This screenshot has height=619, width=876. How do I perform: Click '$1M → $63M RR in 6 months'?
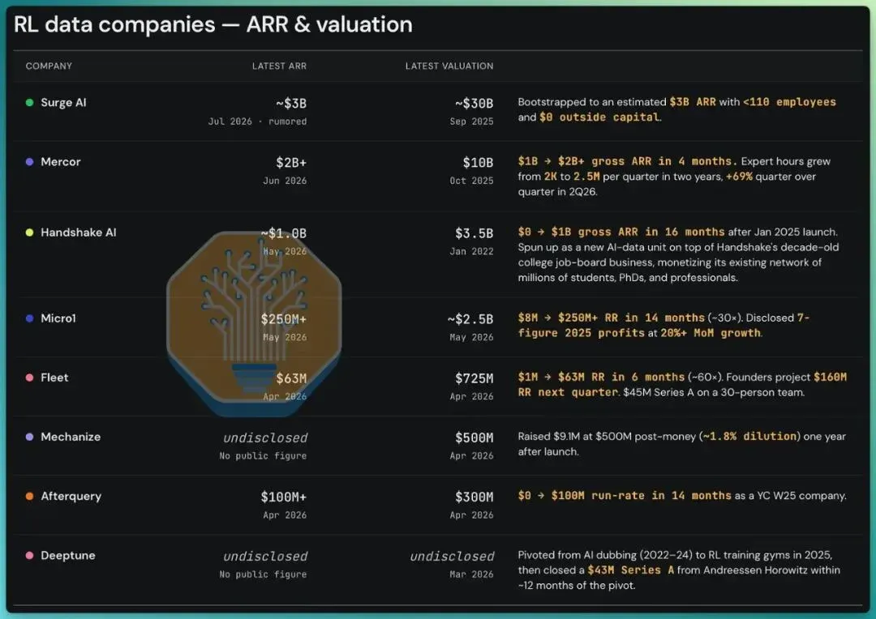[x=601, y=377]
